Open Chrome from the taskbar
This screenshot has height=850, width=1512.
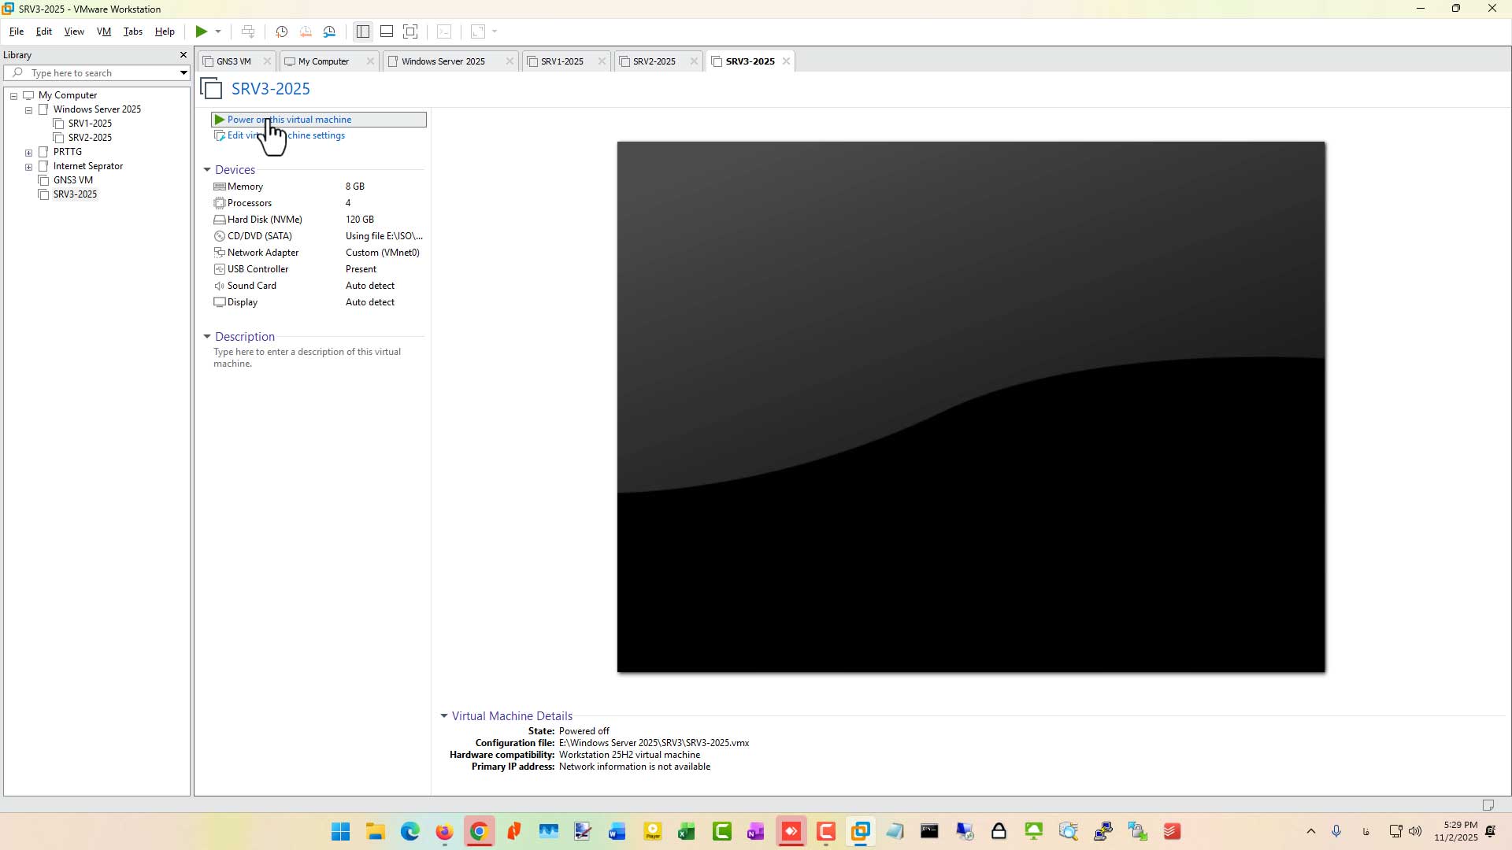click(479, 831)
